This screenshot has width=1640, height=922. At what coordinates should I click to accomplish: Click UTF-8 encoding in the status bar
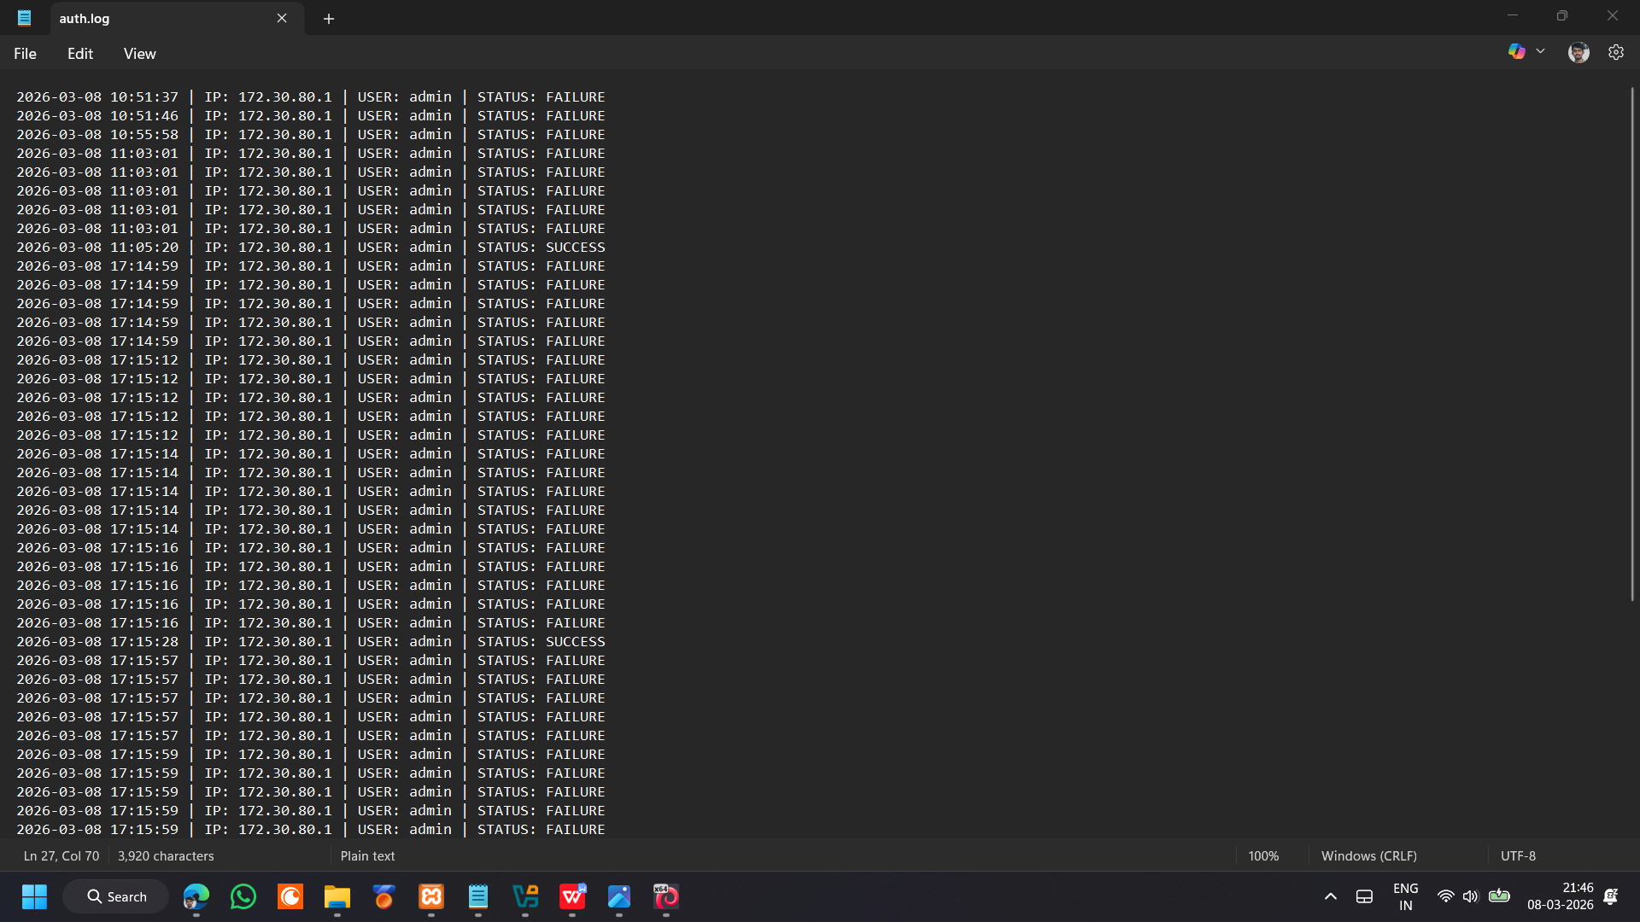(1519, 855)
